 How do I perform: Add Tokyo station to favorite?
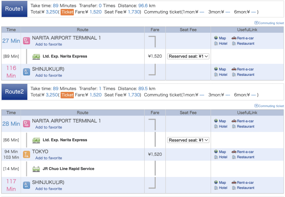[49, 158]
